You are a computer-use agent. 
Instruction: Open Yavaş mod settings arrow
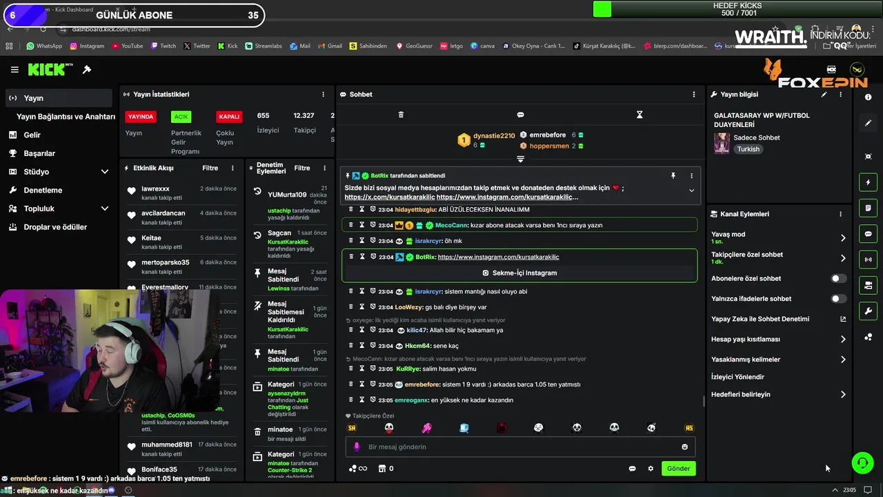[x=843, y=237]
